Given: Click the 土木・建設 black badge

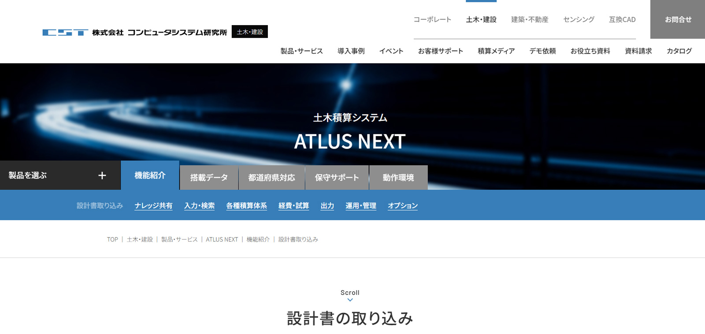Looking at the screenshot, I should [250, 32].
